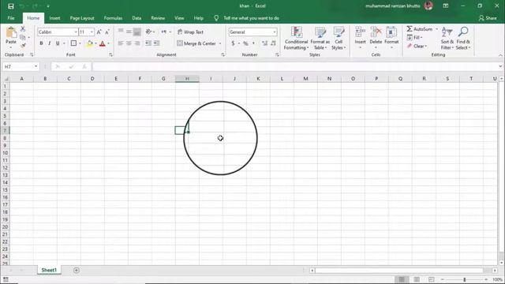
Task: Click the Decrease Indent icon
Action: pos(148,43)
